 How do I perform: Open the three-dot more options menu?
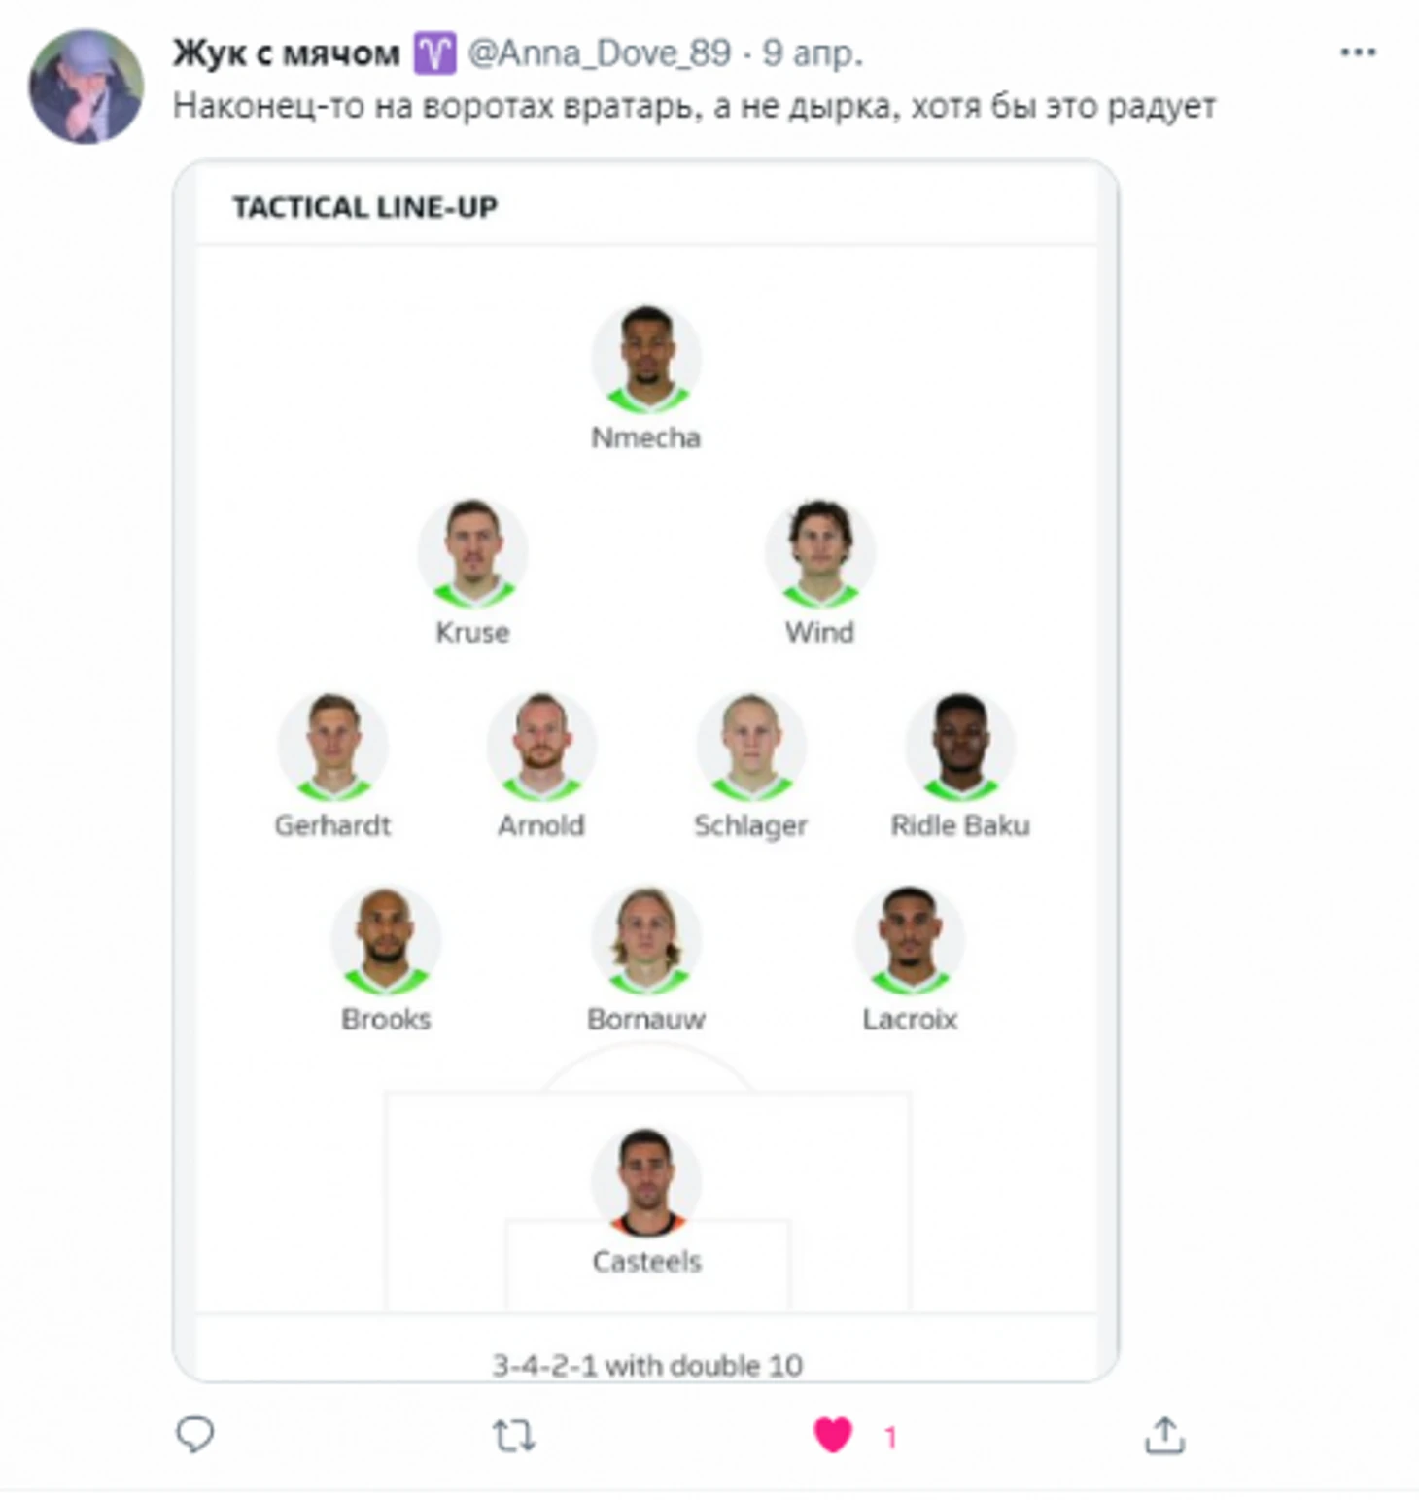(x=1358, y=52)
